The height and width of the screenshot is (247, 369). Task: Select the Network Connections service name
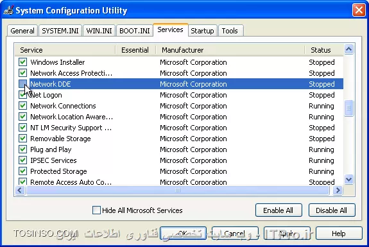point(63,106)
